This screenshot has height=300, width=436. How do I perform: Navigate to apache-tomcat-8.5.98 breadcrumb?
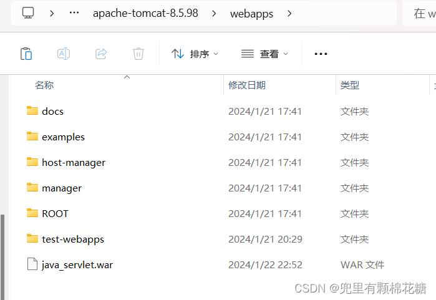tap(145, 13)
